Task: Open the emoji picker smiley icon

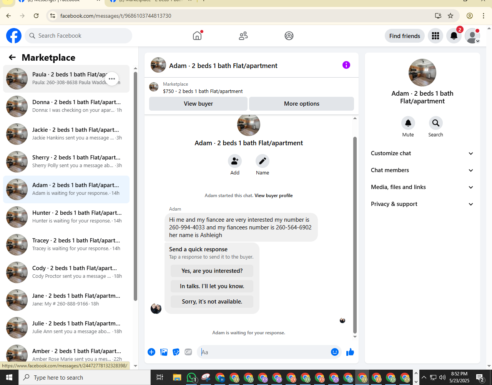Action: [335, 352]
